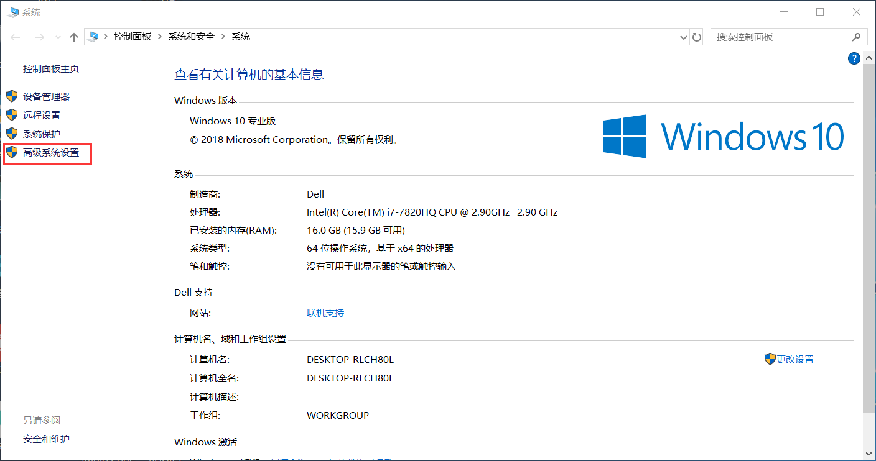
Task: Click the manufacturer value Dell
Action: pos(315,194)
